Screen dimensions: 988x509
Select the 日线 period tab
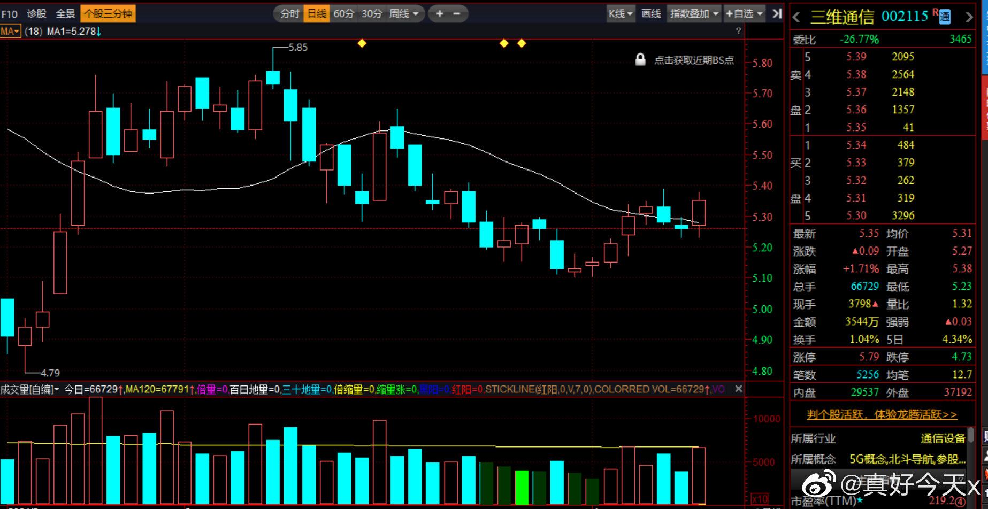pyautogui.click(x=317, y=14)
